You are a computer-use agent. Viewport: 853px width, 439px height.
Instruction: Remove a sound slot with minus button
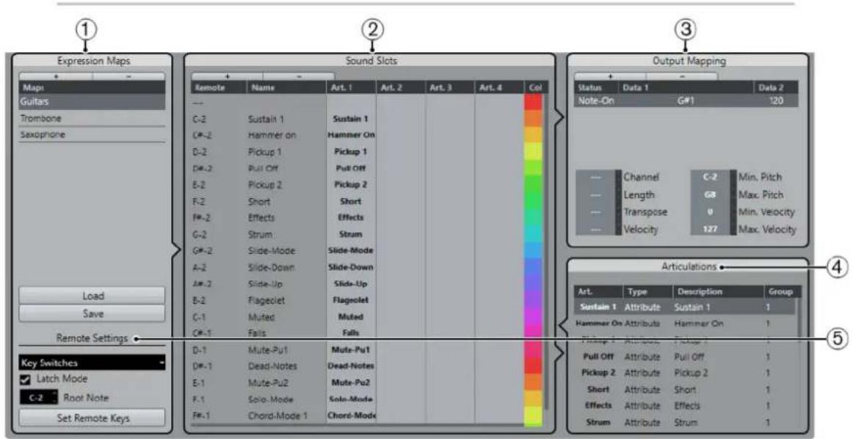(299, 76)
